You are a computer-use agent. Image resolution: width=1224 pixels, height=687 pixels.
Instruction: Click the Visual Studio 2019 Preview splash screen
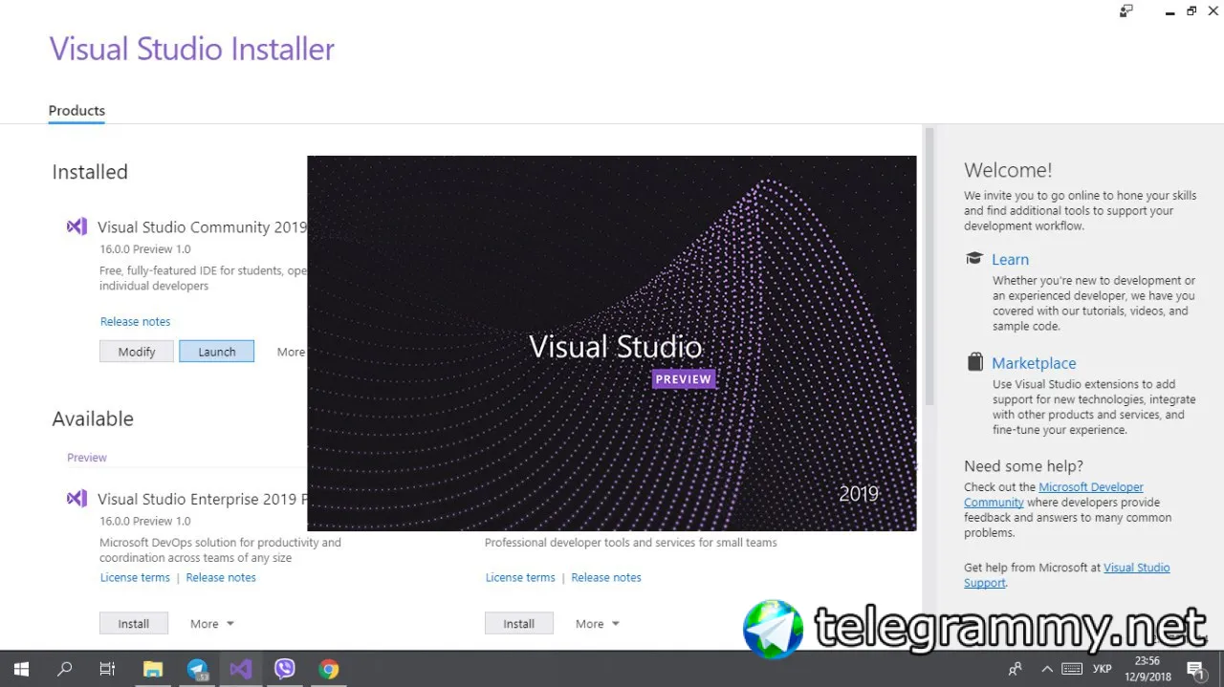point(612,343)
